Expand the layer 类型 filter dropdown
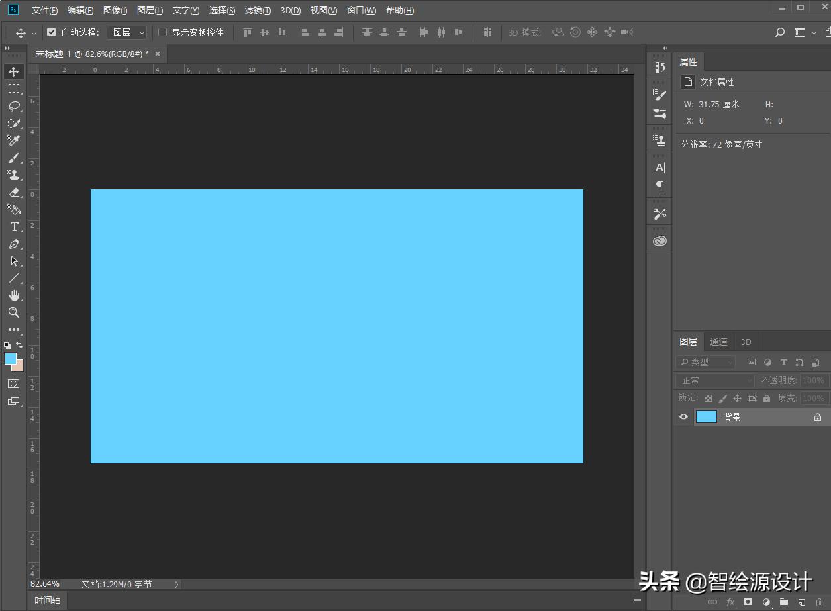 pos(706,362)
